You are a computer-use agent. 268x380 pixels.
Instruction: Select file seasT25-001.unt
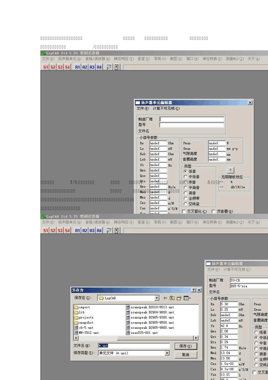pos(142,333)
